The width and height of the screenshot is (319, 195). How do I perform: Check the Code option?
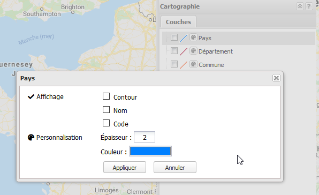coord(106,123)
